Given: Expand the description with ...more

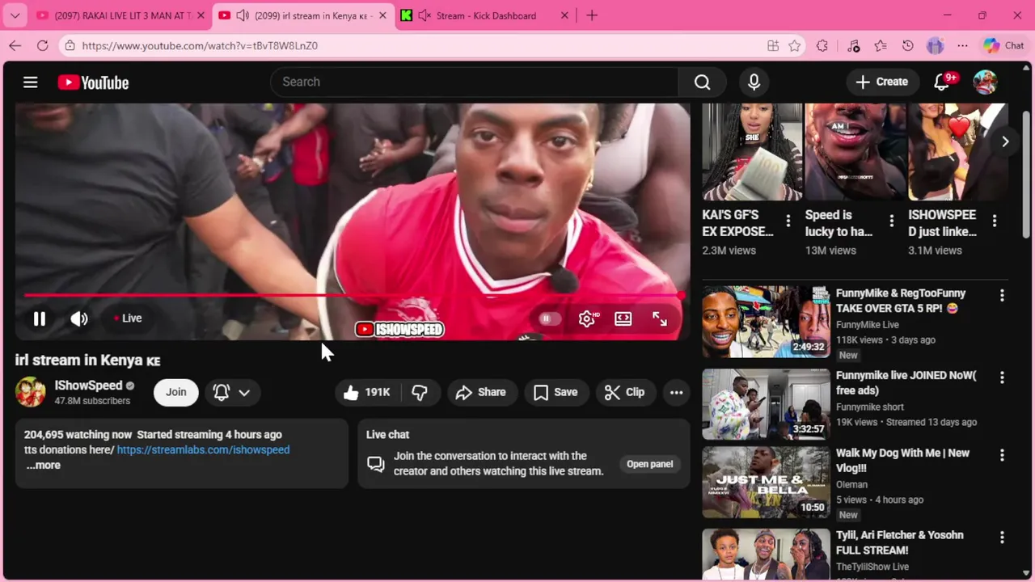Looking at the screenshot, I should pos(43,465).
